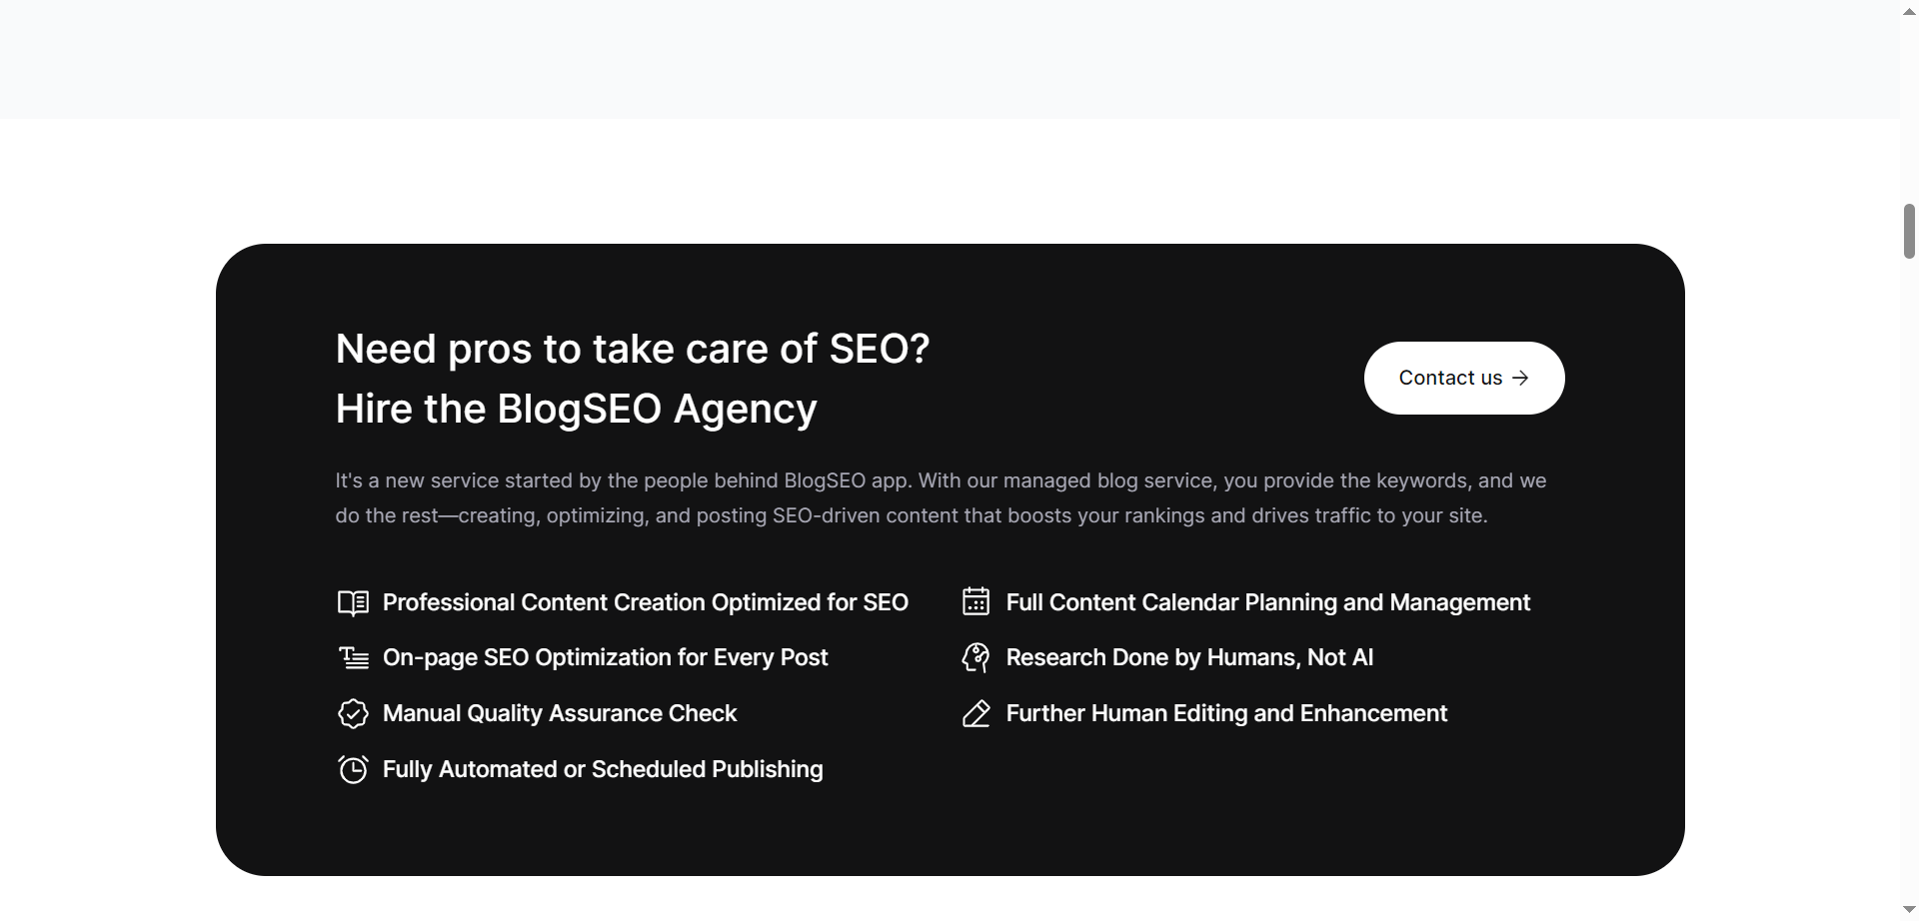Click 'Fully Automated or Scheduled Publishing' text
The width and height of the screenshot is (1919, 921).
pos(603,769)
